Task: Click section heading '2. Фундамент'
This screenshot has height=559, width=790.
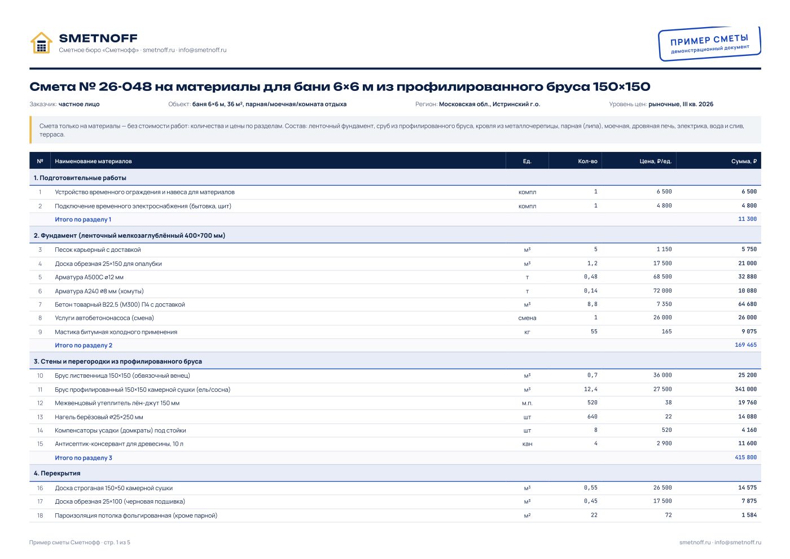Action: [x=395, y=235]
